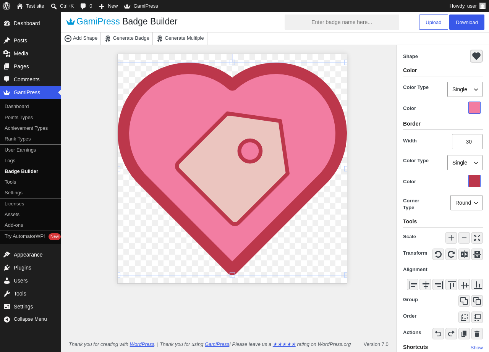Bring the shape forward in order
489x352 pixels.
[477, 317]
